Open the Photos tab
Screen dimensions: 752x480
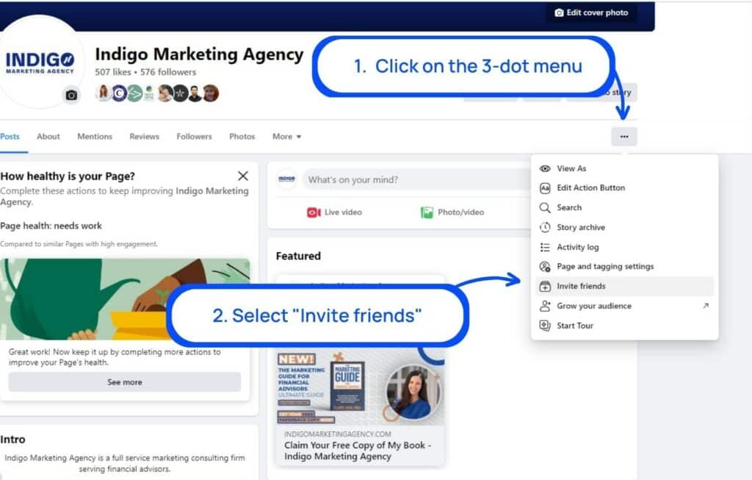242,137
